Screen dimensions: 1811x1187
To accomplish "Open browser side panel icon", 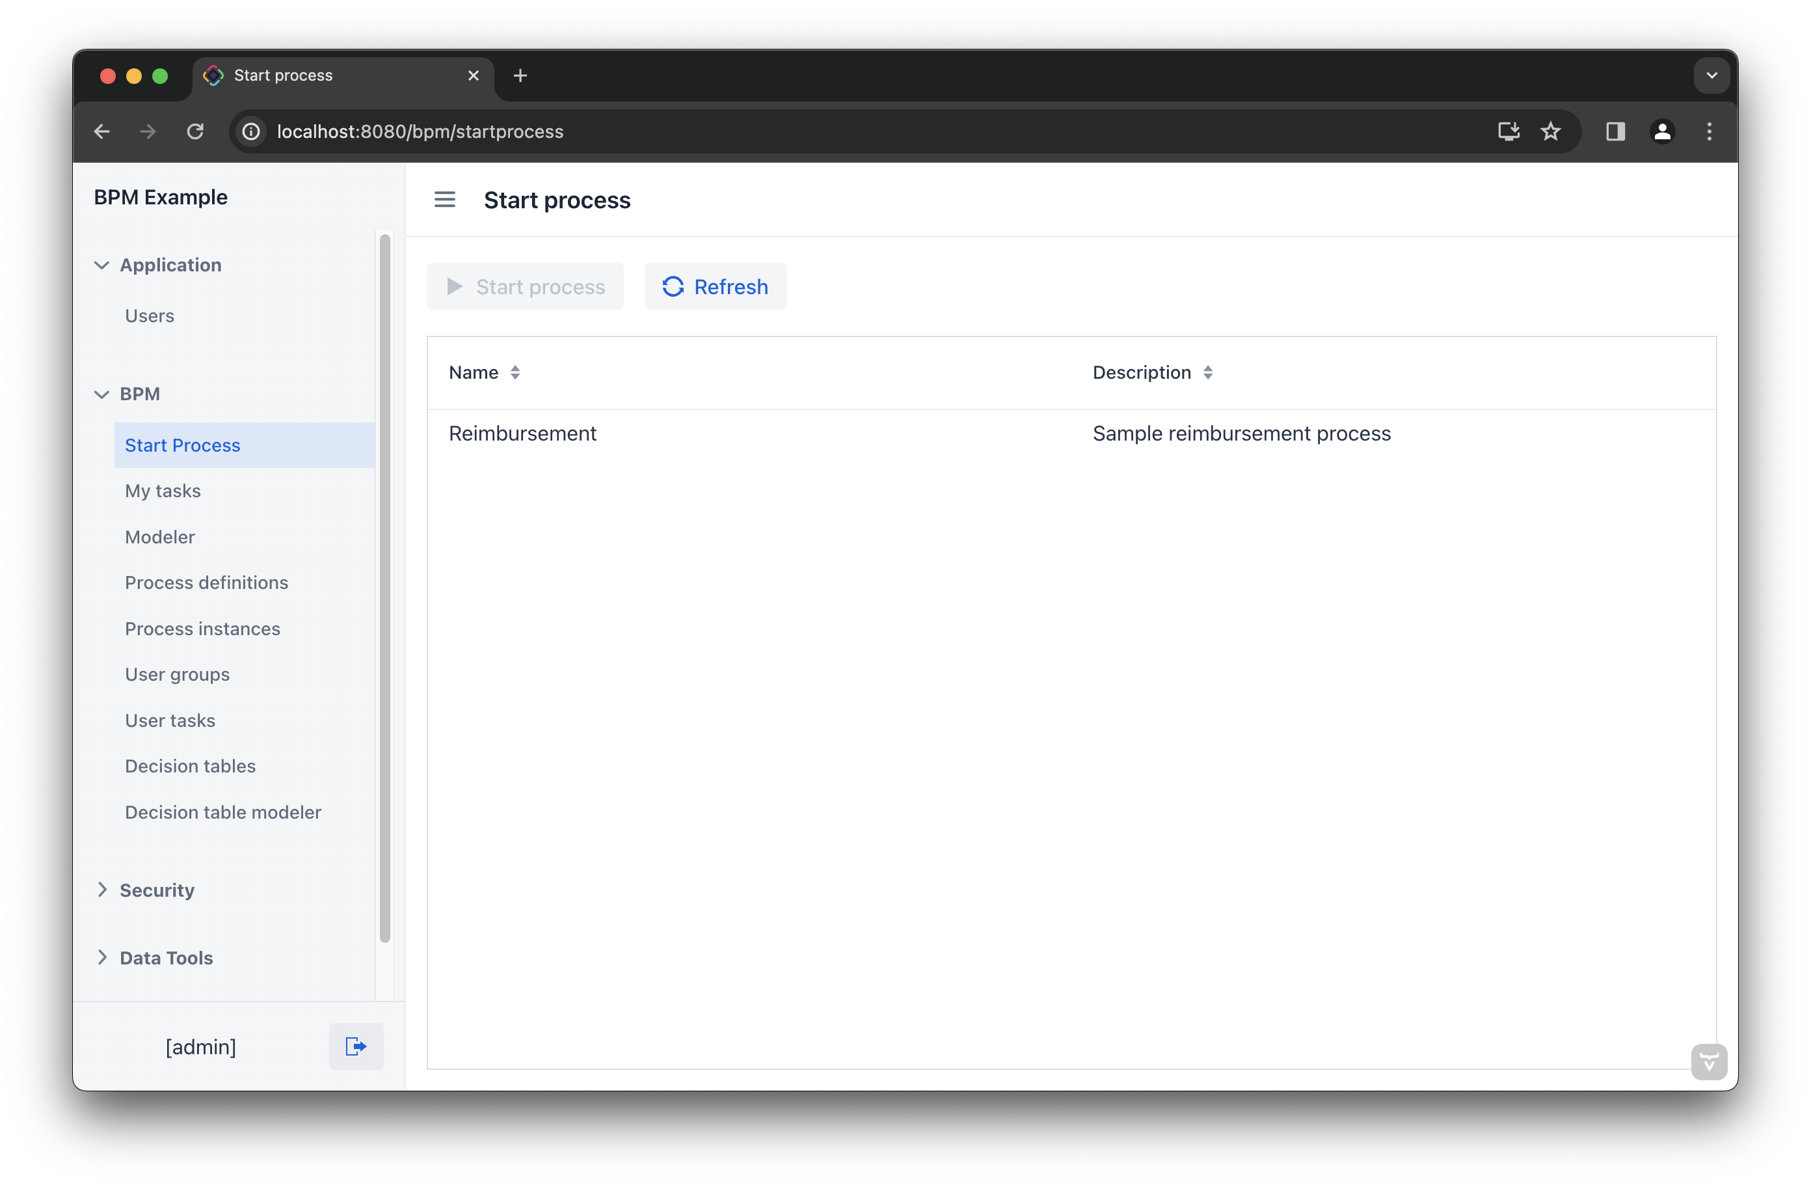I will 1615,131.
